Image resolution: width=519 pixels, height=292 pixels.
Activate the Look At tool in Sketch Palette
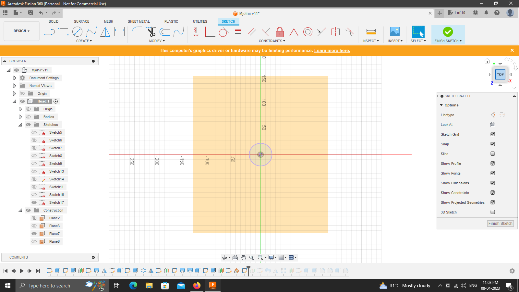click(492, 124)
